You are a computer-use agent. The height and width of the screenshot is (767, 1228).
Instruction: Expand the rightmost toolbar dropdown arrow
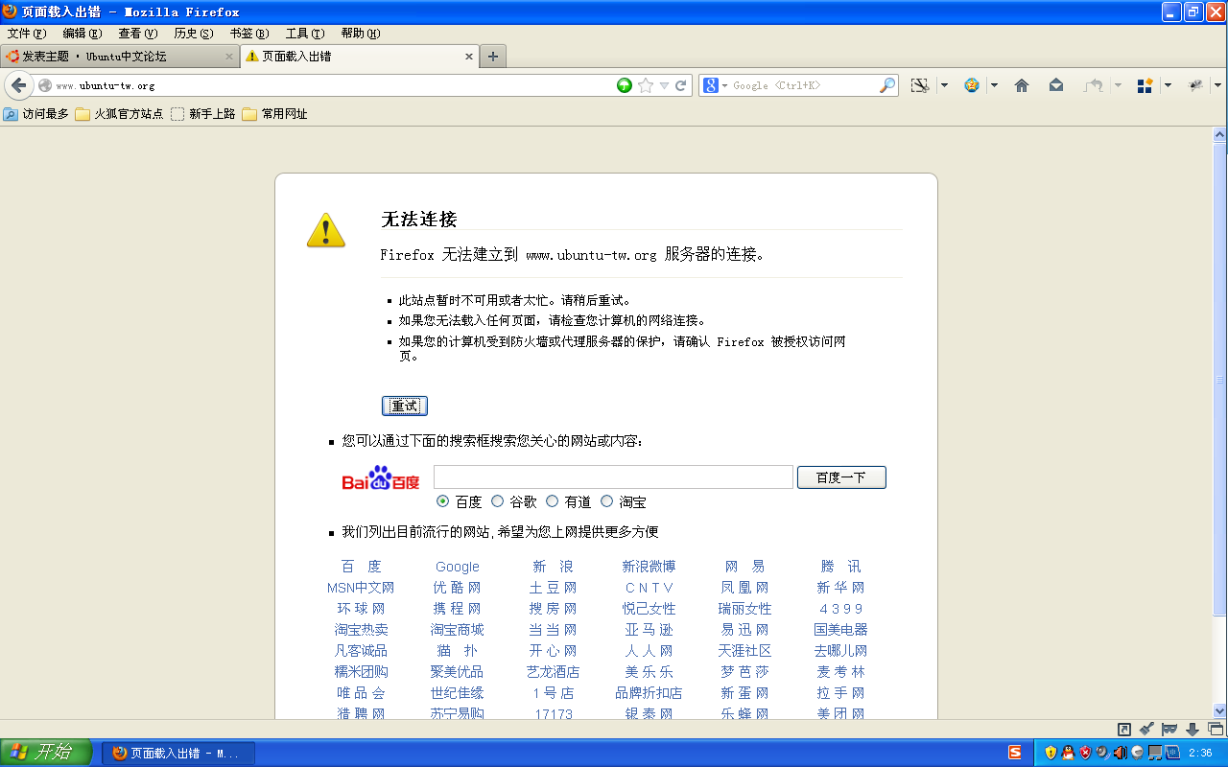(x=1218, y=85)
